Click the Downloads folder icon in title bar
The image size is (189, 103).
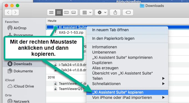pos(142,6)
